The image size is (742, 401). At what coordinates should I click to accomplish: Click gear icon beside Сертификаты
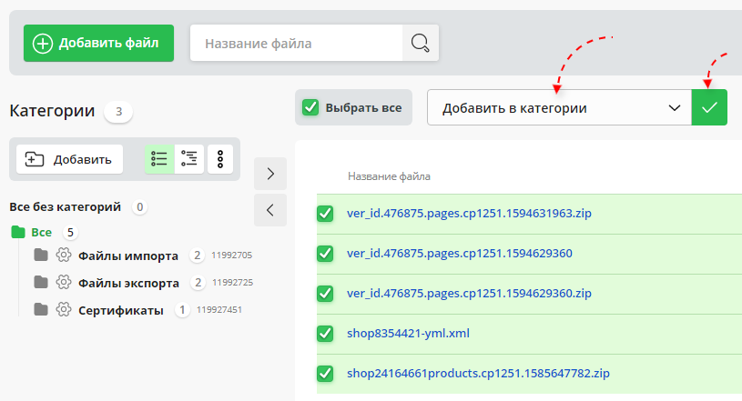pos(63,310)
